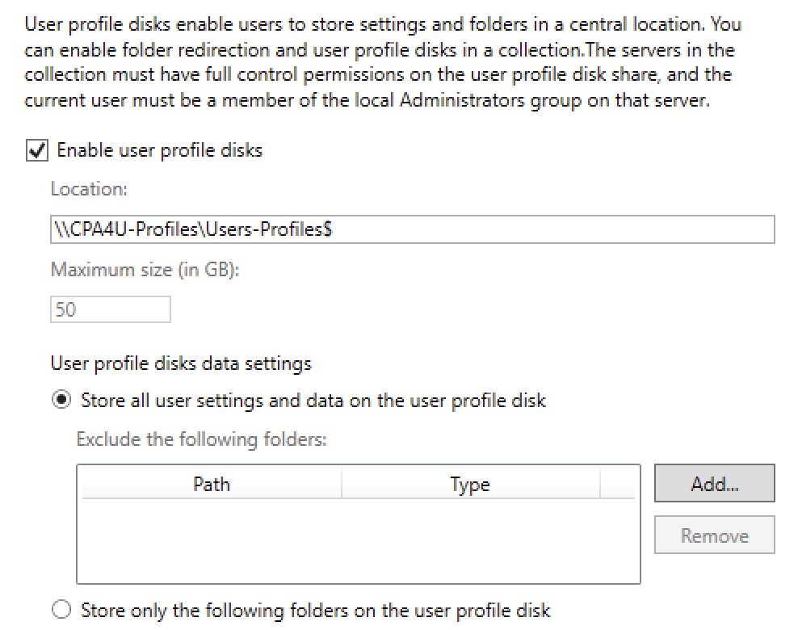Viewport: 798px width, 630px height.
Task: Click the User profile disks data settings heading
Action: pyautogui.click(x=182, y=364)
